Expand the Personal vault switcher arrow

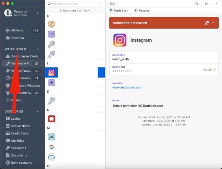pyautogui.click(x=38, y=13)
